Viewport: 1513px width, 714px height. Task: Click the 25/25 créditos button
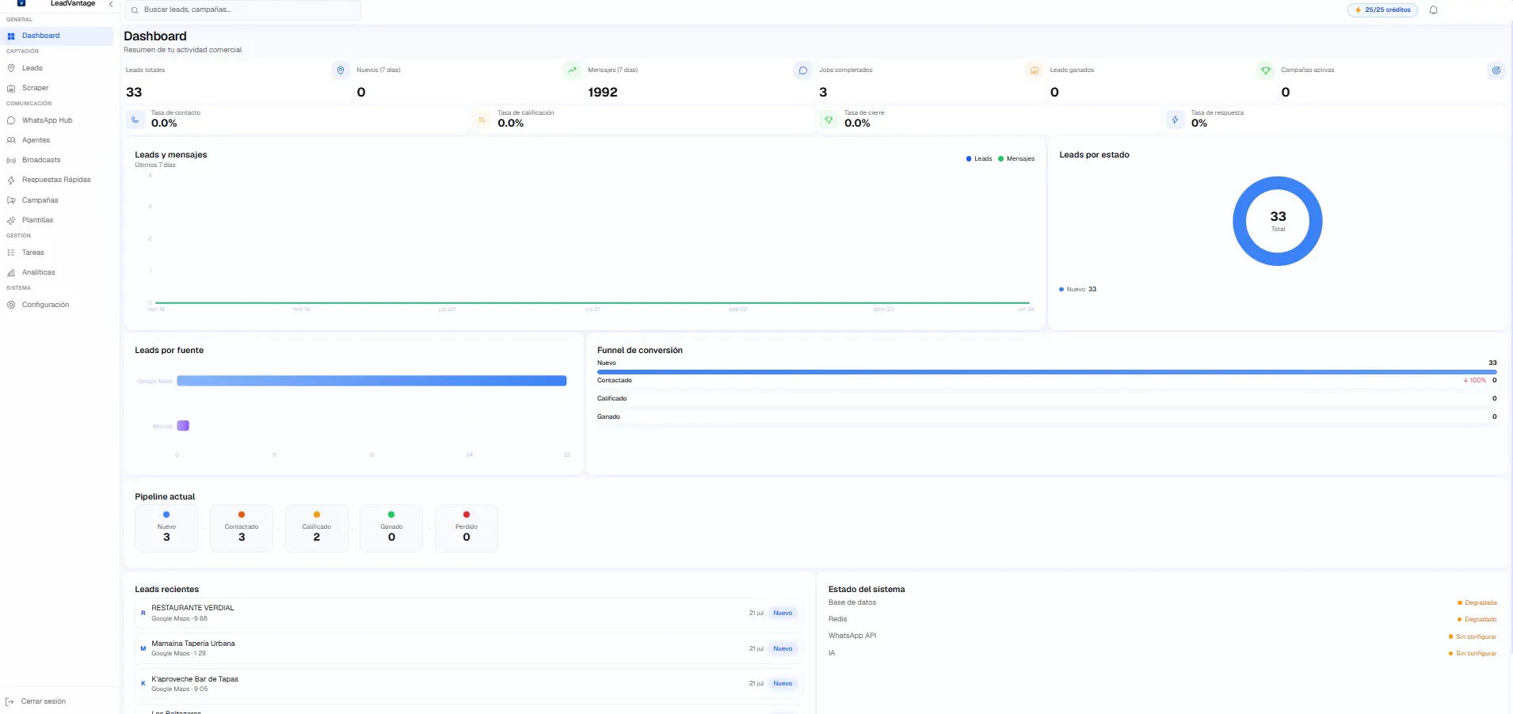tap(1383, 10)
